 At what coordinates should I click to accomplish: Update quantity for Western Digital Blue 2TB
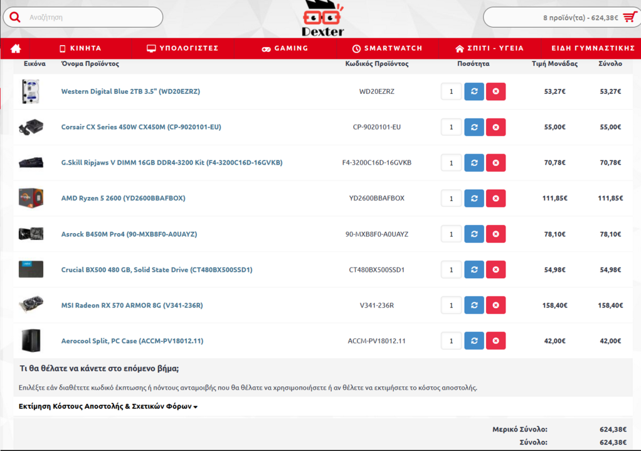tap(474, 91)
